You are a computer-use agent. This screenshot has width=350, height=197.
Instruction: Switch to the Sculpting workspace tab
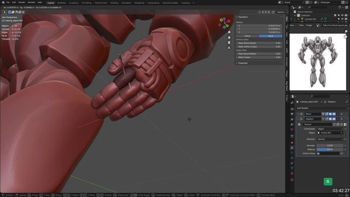[73, 3]
